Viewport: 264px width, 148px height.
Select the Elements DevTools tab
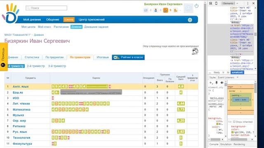pyautogui.click(x=228, y=3)
